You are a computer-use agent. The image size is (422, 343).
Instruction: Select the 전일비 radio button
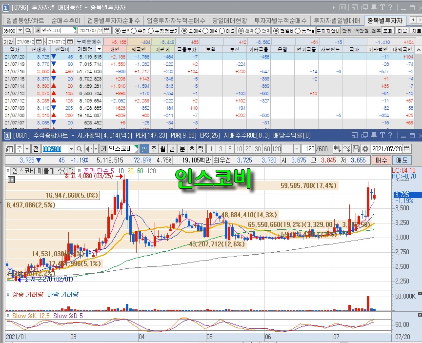[x=276, y=31]
